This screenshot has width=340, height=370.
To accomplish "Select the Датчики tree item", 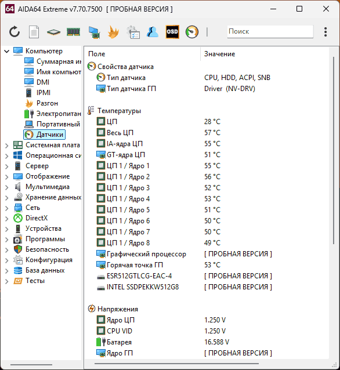I will (x=45, y=135).
